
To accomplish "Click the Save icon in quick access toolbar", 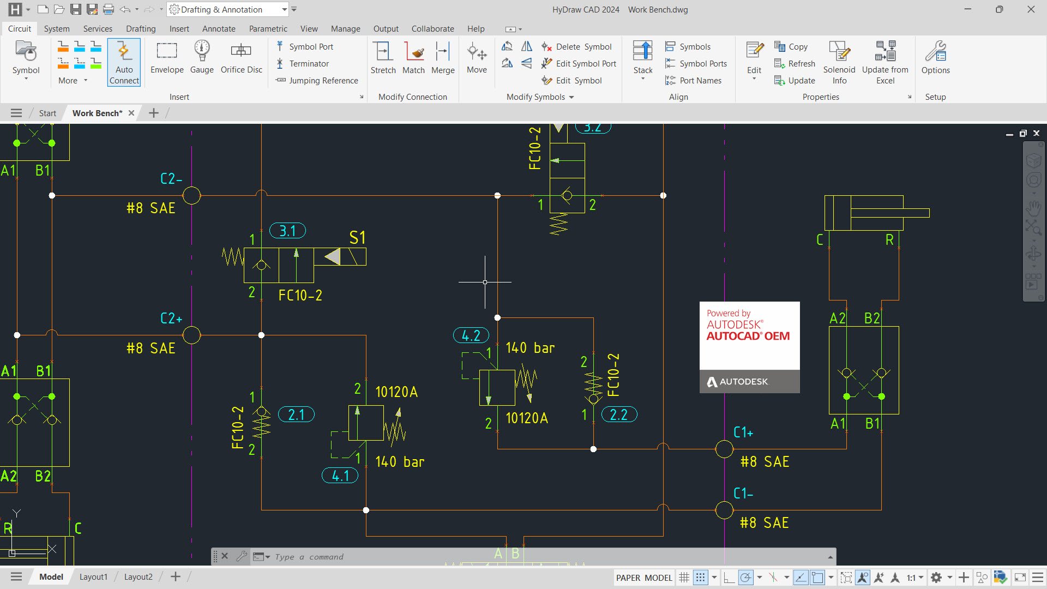I will coord(76,9).
